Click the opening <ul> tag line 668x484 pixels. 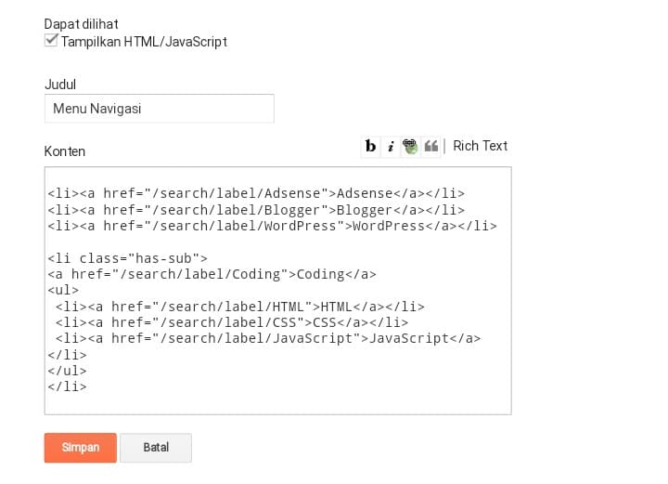point(63,291)
